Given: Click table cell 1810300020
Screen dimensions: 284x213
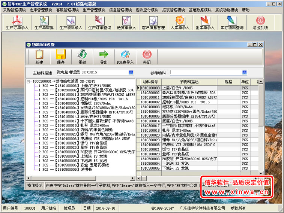Looking at the screenshot, I should (150, 135).
